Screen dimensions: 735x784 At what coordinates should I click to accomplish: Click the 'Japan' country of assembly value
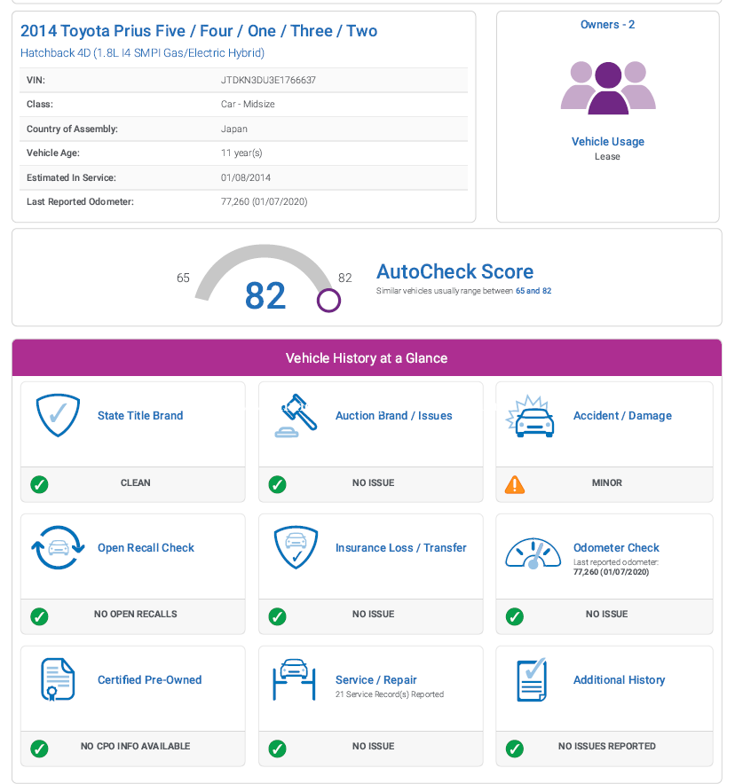click(x=234, y=129)
